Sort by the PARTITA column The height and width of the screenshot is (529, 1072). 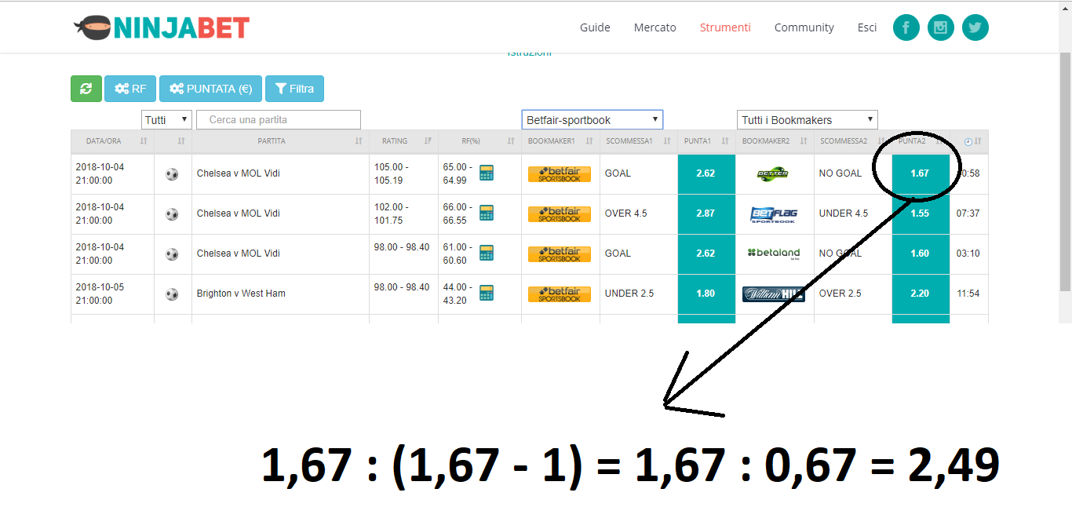pyautogui.click(x=280, y=141)
